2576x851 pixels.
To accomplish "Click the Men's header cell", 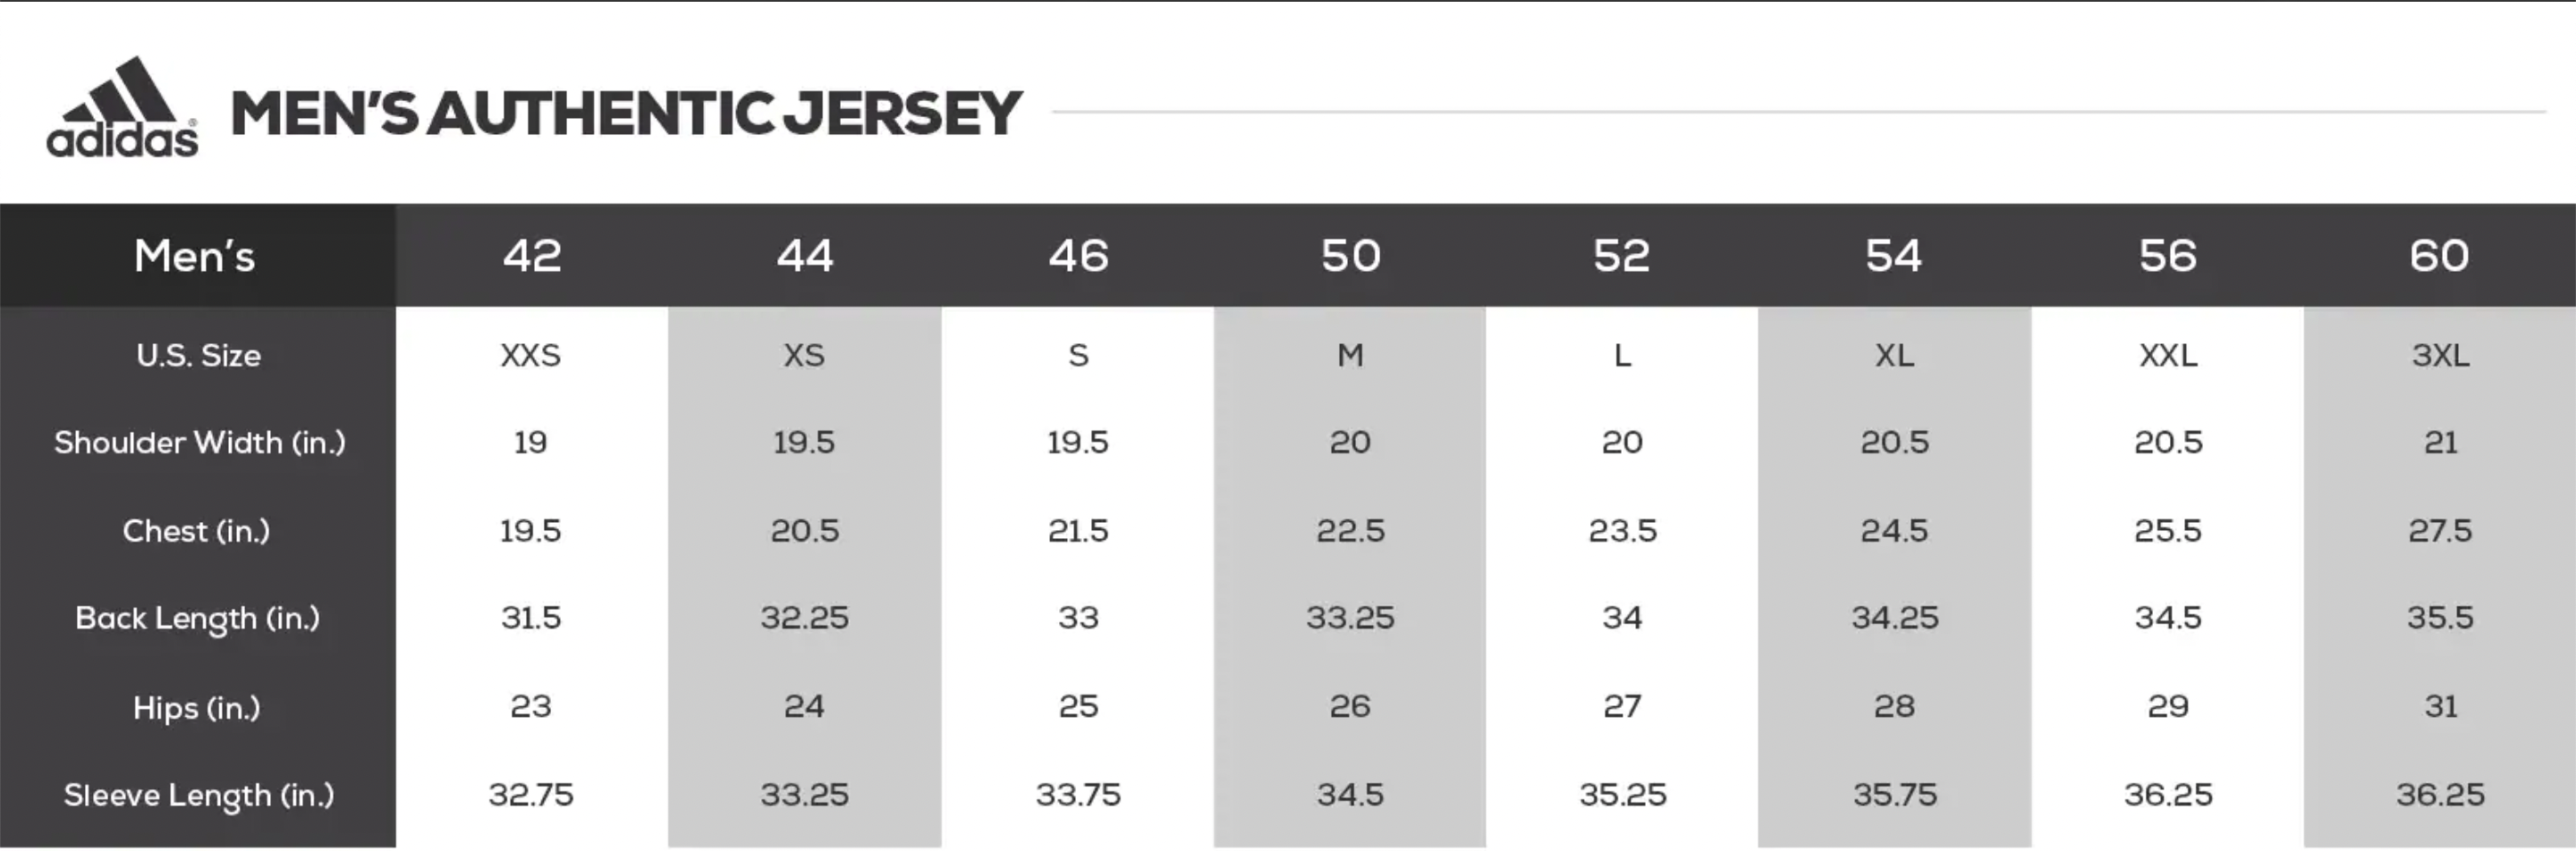I will tap(195, 256).
